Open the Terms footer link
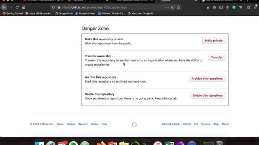Screen dimensions: 259x145 point(60,124)
